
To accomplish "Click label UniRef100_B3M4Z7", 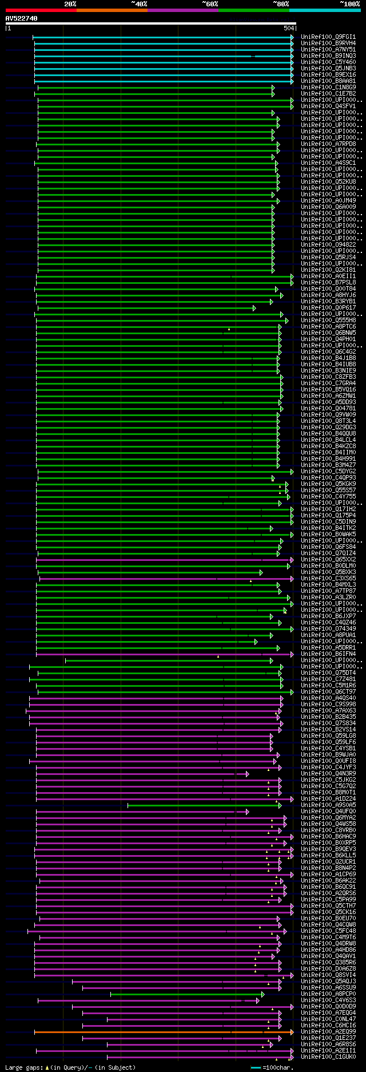I will point(328,465).
